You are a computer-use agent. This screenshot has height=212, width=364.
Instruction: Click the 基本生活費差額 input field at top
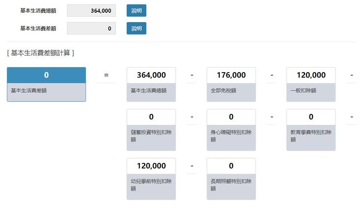[x=91, y=28]
